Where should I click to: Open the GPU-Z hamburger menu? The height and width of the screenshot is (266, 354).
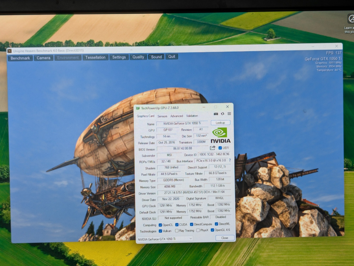click(x=229, y=114)
